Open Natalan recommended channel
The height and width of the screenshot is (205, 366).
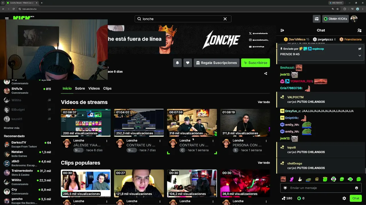27,154
